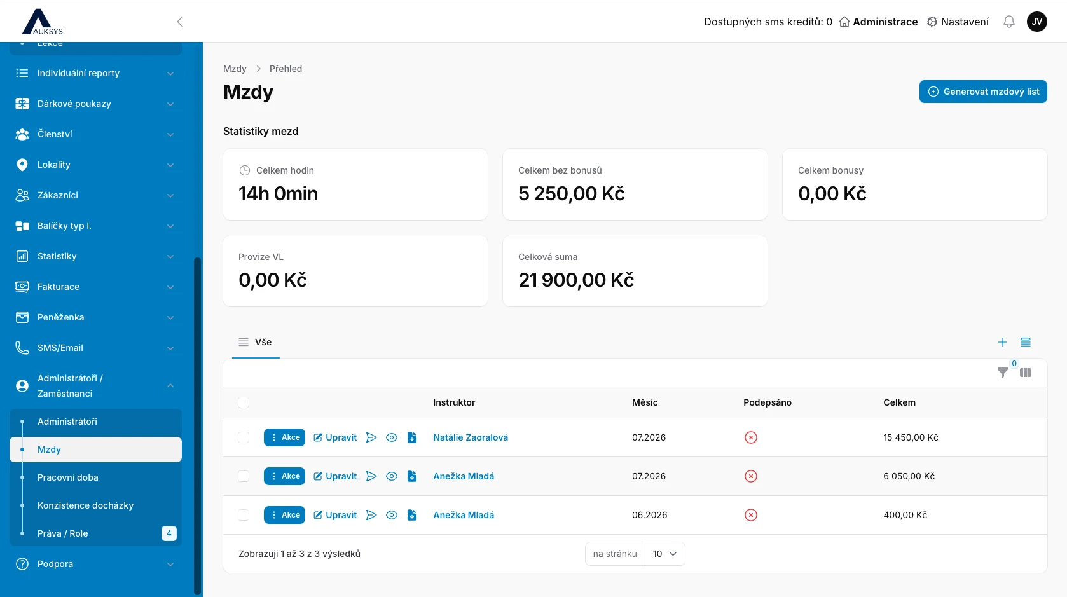Download document for Anežka Mladá 07.2026
Image resolution: width=1067 pixels, height=597 pixels.
click(412, 476)
